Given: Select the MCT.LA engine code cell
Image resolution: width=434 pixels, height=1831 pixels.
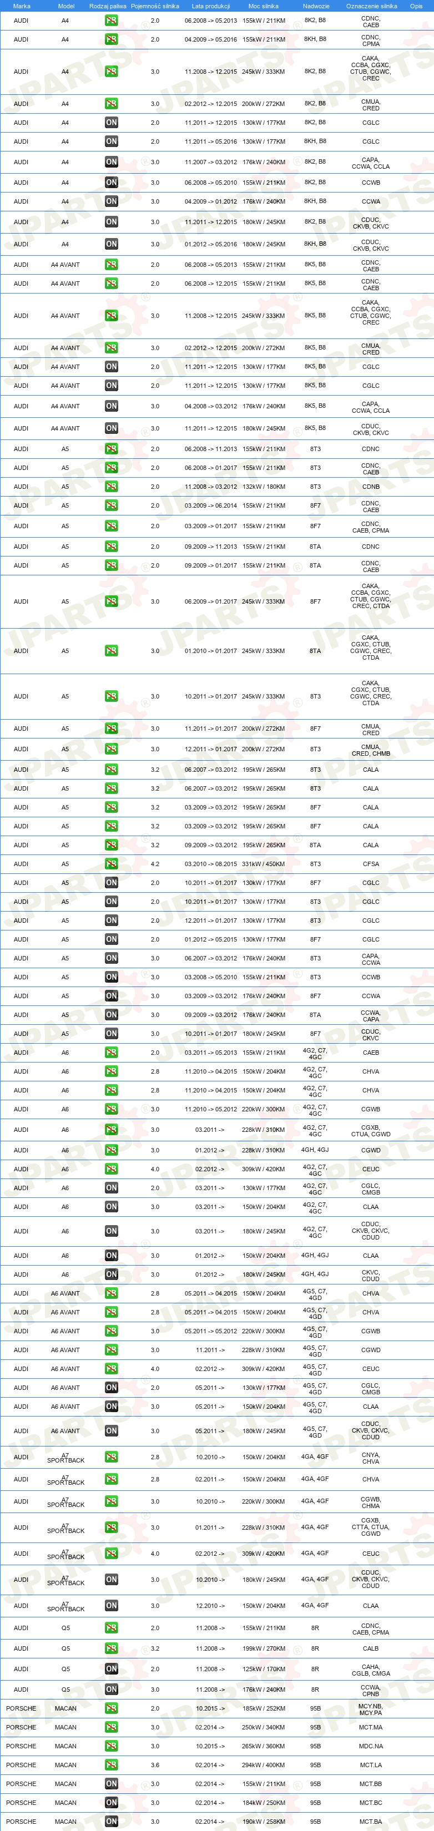Looking at the screenshot, I should coord(371,1765).
